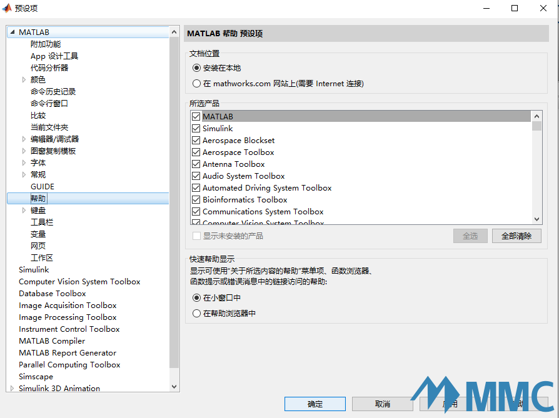Open MATLAB Report Generator preferences

tap(68, 353)
